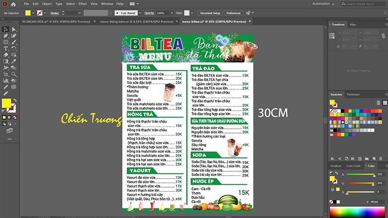Select the Curvature tool
The width and height of the screenshot is (388, 218).
pos(14,36)
